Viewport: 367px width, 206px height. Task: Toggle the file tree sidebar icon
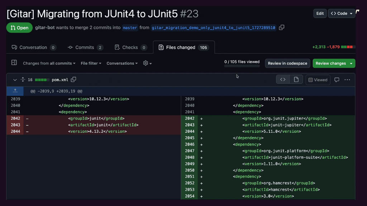tap(14, 63)
